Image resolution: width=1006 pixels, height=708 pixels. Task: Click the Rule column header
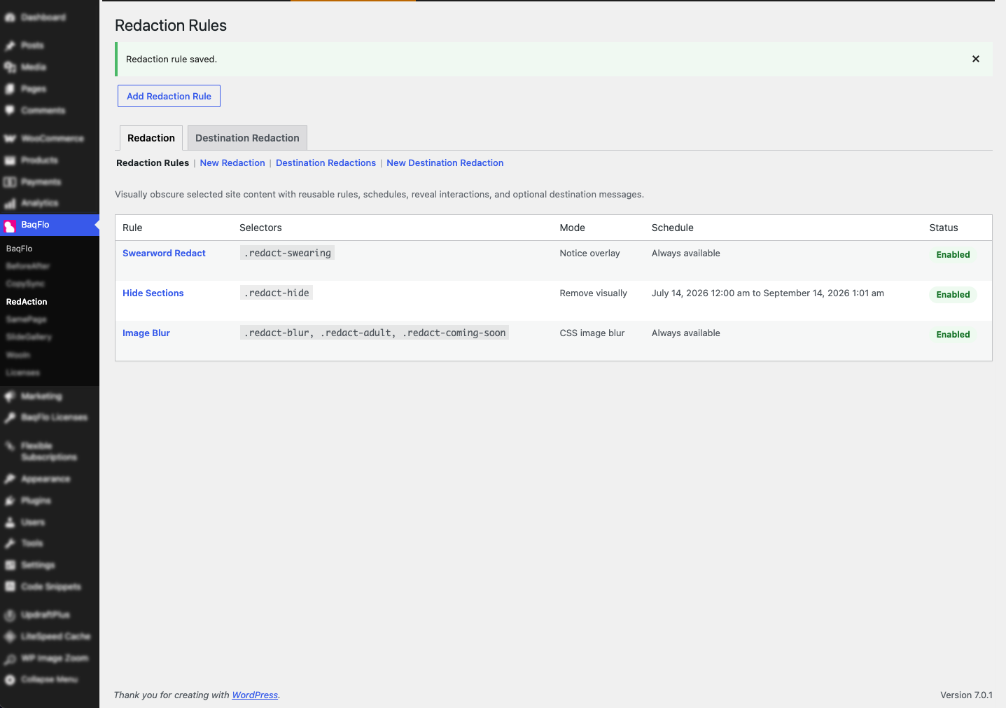[132, 228]
